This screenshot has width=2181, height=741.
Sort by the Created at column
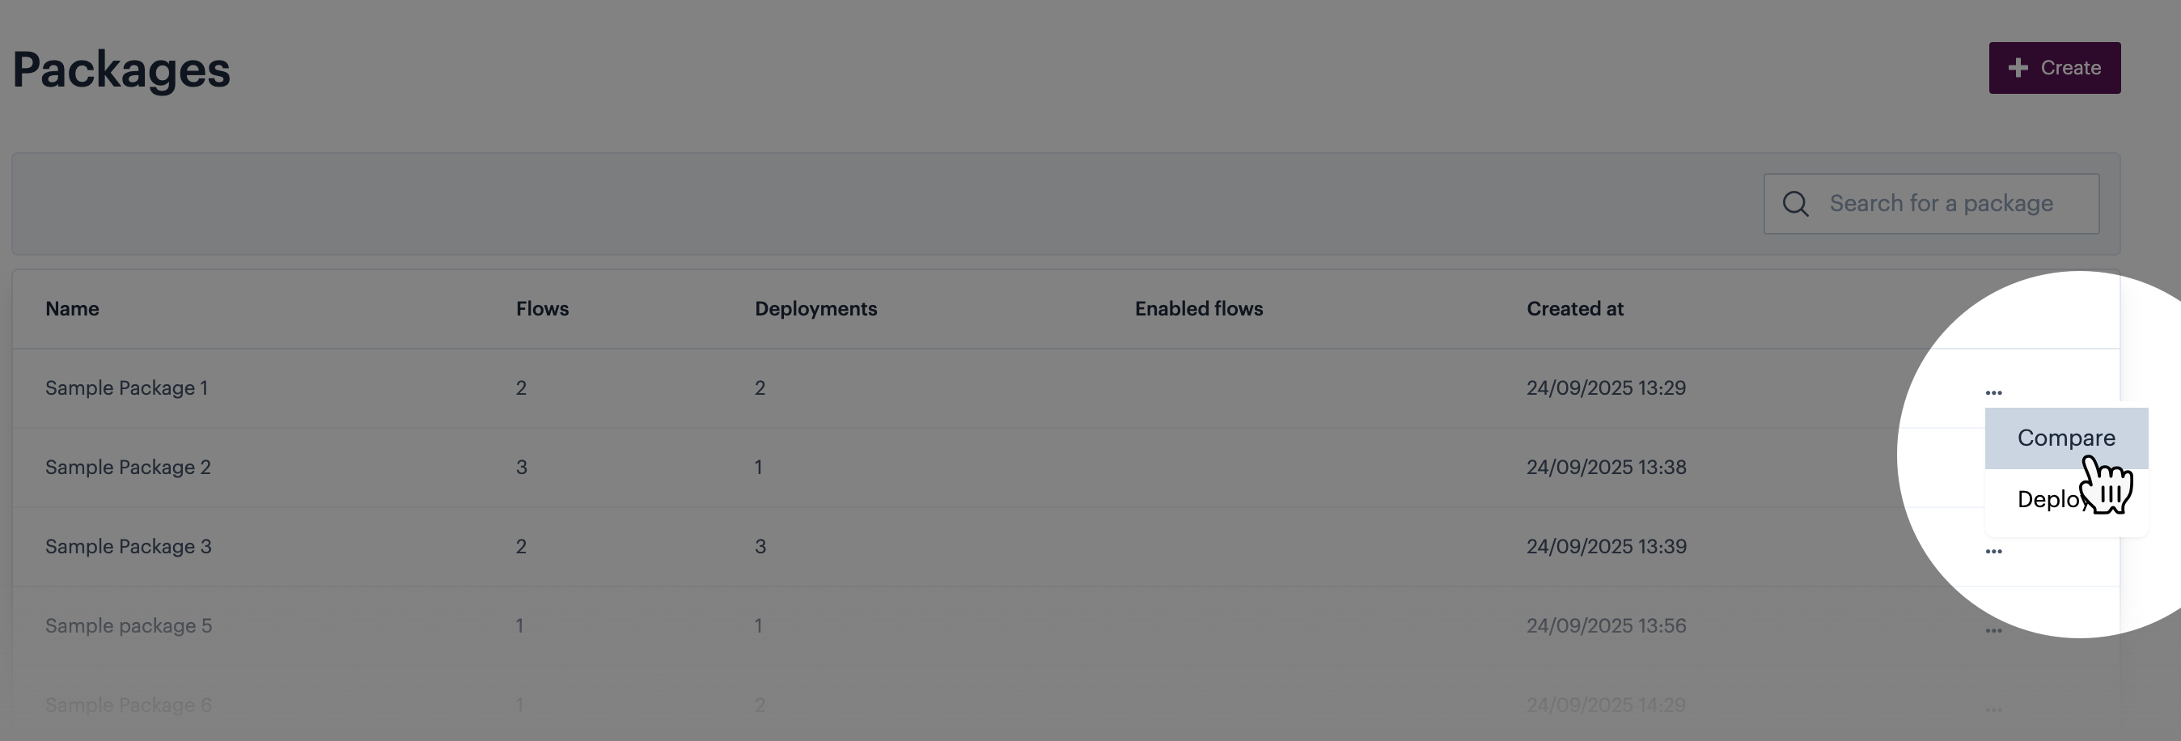pyautogui.click(x=1574, y=309)
